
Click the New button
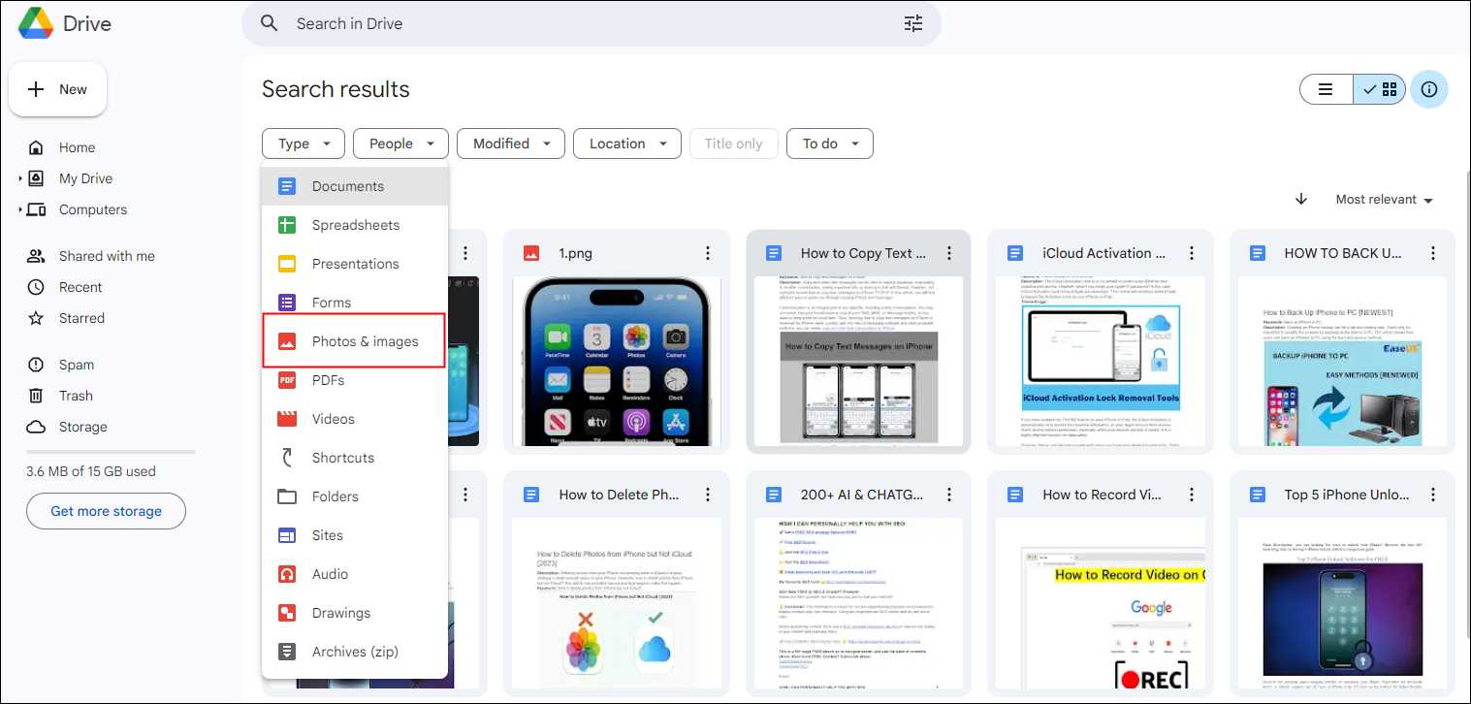click(x=58, y=89)
